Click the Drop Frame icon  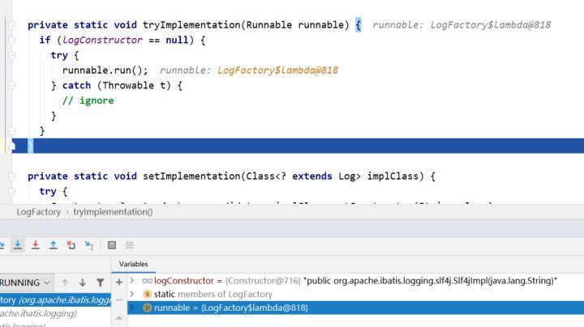pyautogui.click(x=71, y=245)
